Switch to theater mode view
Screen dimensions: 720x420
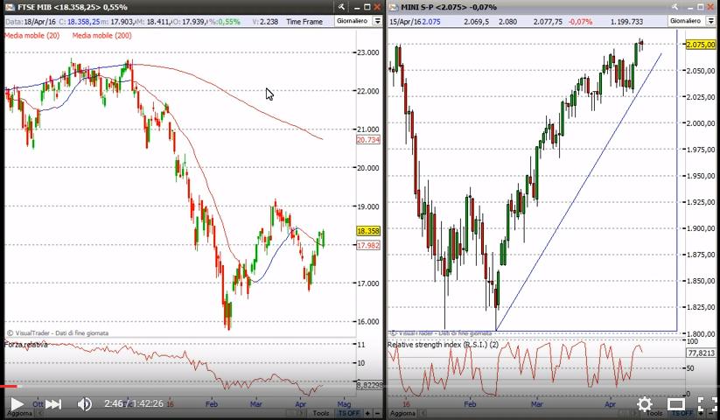(x=676, y=404)
